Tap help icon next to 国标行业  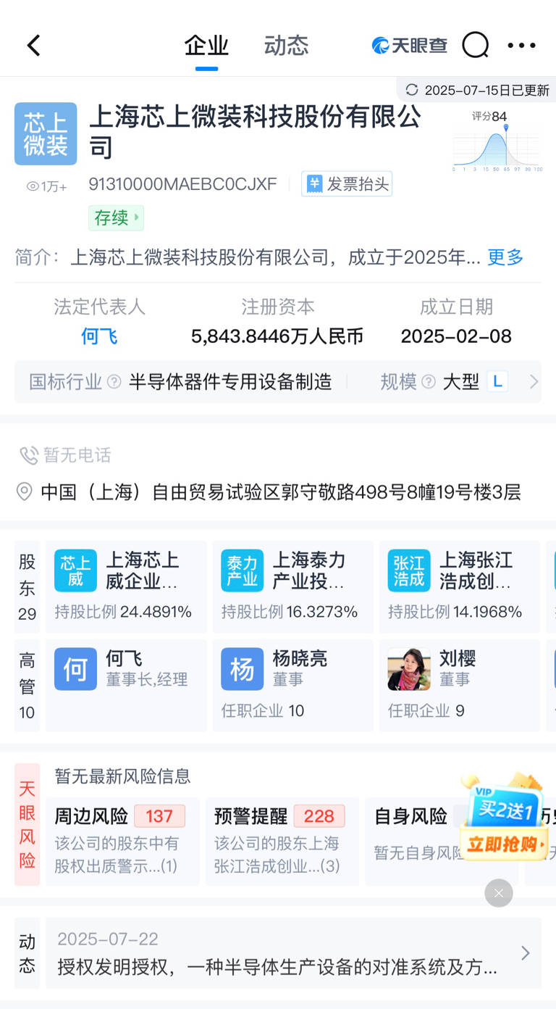[x=114, y=382]
